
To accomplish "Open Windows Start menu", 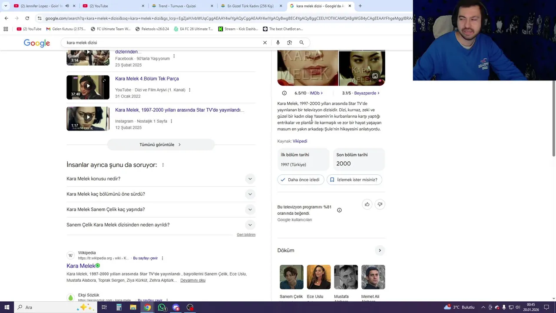I will (7, 307).
